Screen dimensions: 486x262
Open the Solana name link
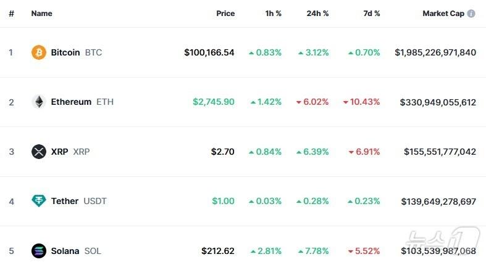click(65, 251)
